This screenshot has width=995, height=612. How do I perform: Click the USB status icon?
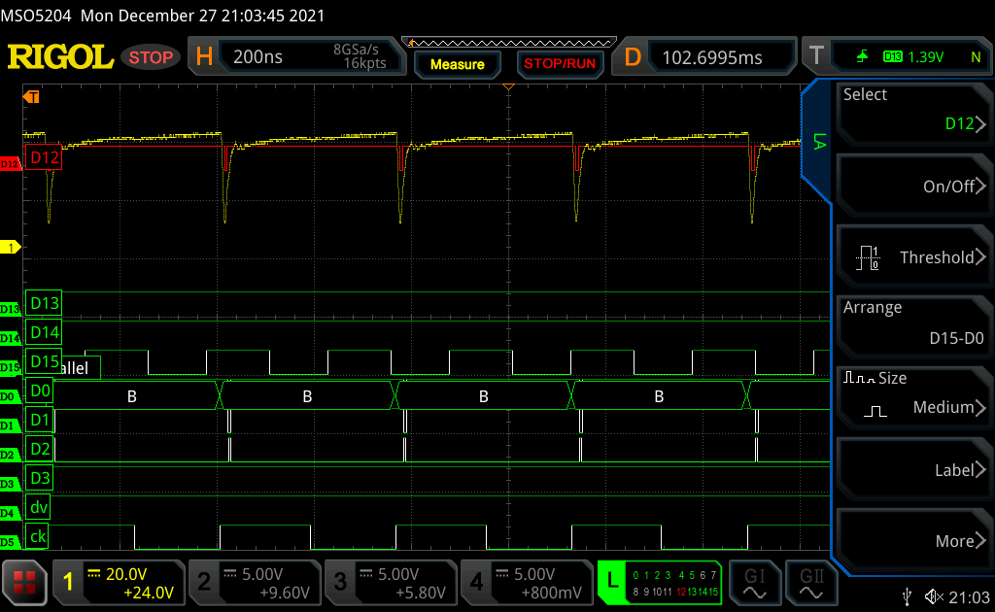pyautogui.click(x=908, y=595)
